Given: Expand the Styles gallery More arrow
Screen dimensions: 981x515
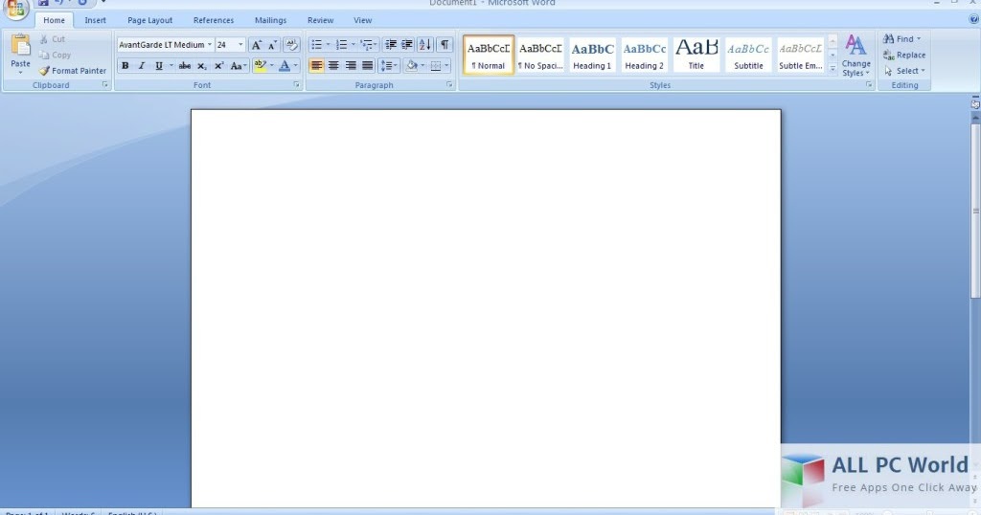Looking at the screenshot, I should click(x=833, y=69).
